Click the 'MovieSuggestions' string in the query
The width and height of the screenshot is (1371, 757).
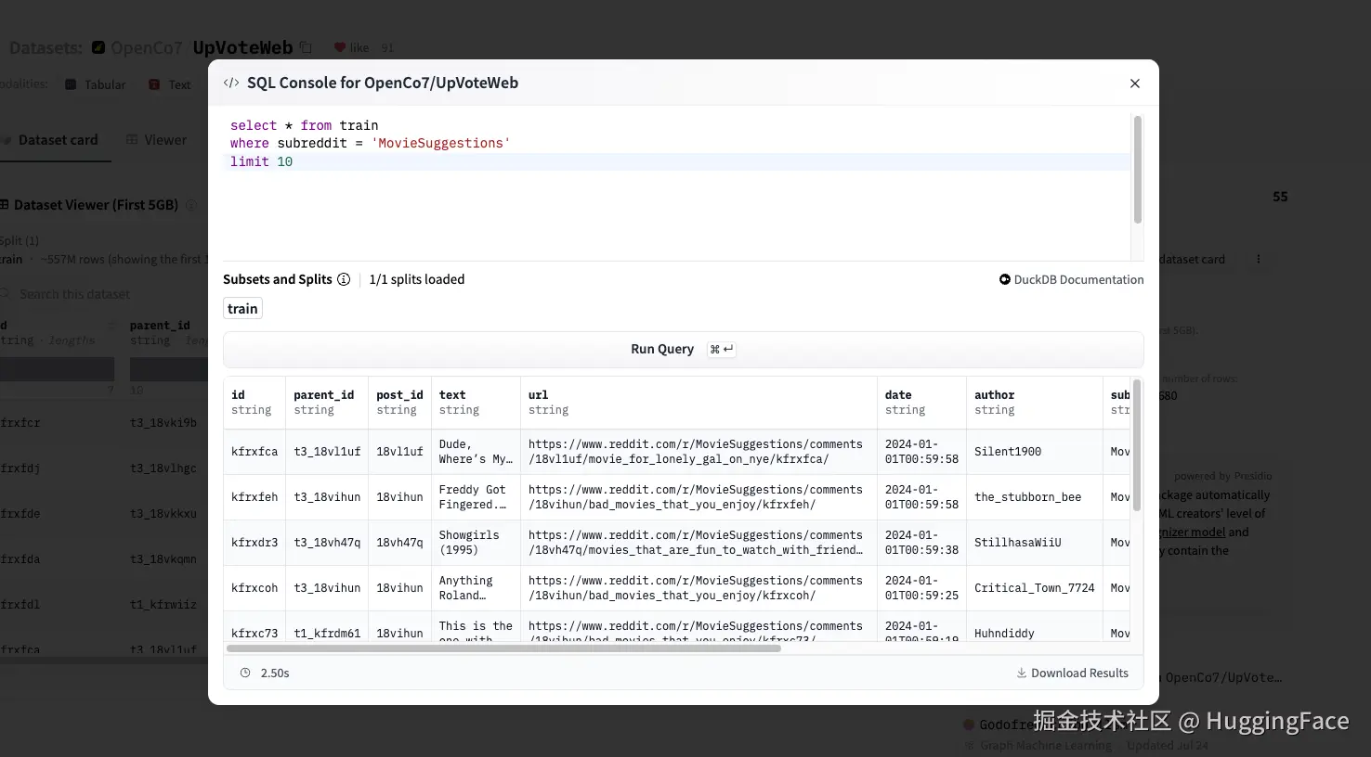pyautogui.click(x=440, y=143)
